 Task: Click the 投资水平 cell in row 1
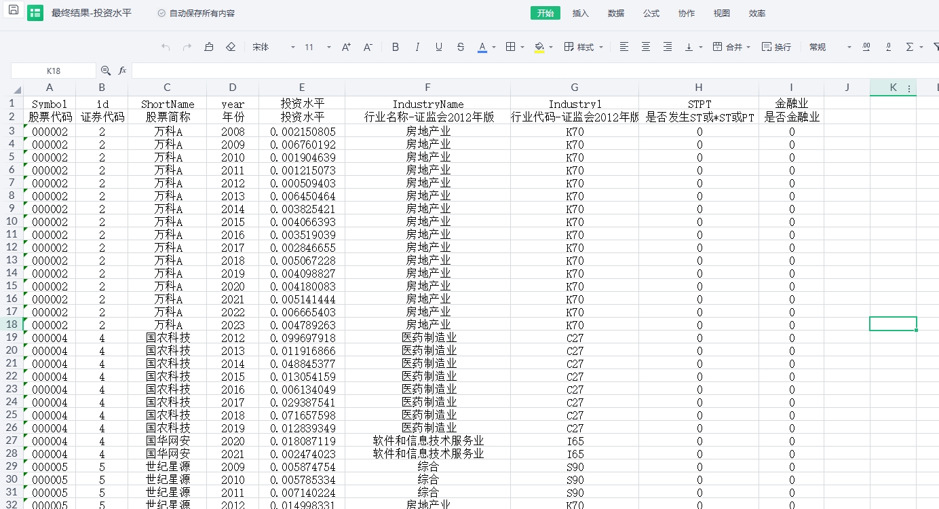click(302, 104)
